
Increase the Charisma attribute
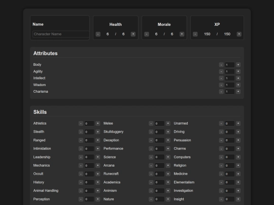[238, 92]
